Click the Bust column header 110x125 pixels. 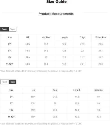coord(55,90)
